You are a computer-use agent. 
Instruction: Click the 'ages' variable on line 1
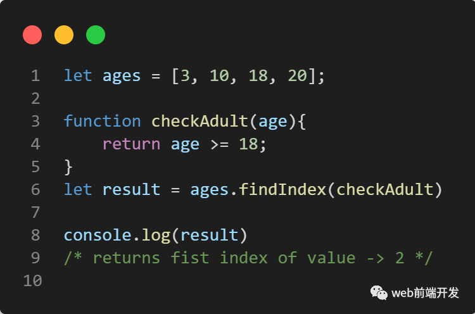tap(122, 76)
